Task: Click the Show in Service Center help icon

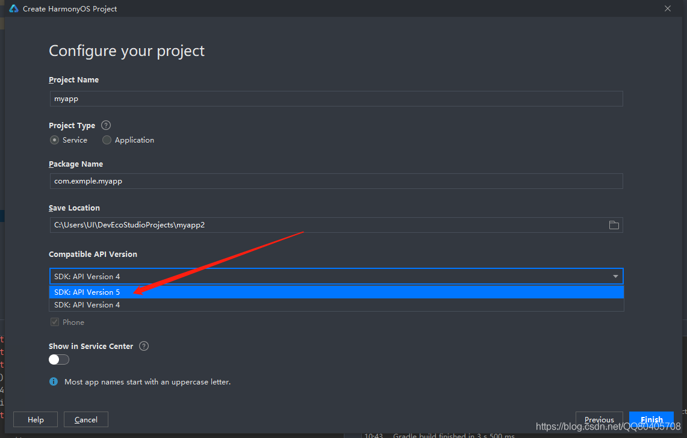Action: [144, 346]
